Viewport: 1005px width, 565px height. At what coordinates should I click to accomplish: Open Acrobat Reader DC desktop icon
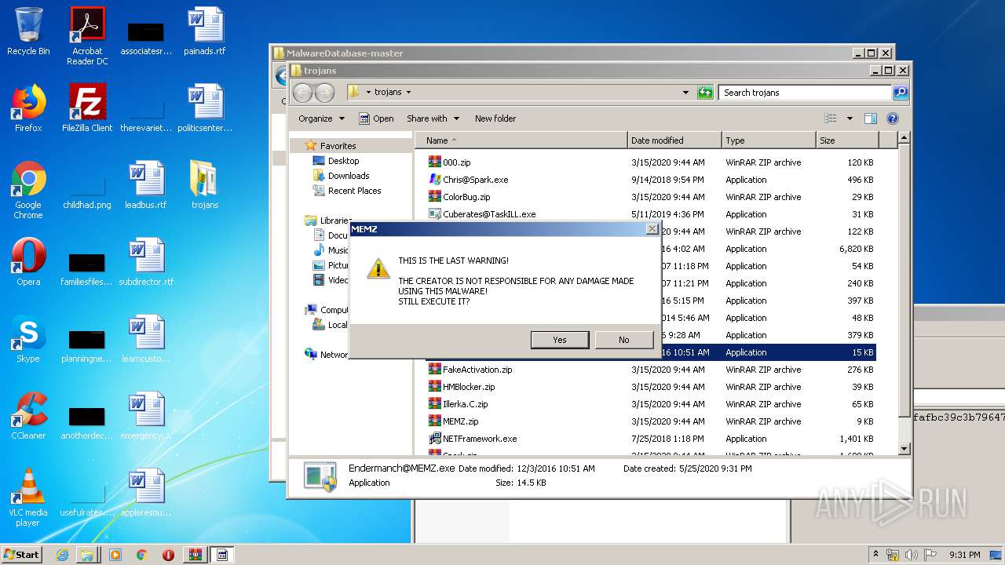click(x=87, y=36)
